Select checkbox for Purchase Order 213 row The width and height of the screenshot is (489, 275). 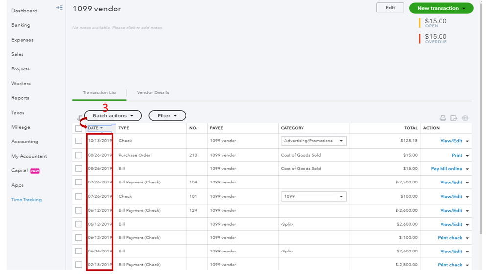[x=78, y=155]
